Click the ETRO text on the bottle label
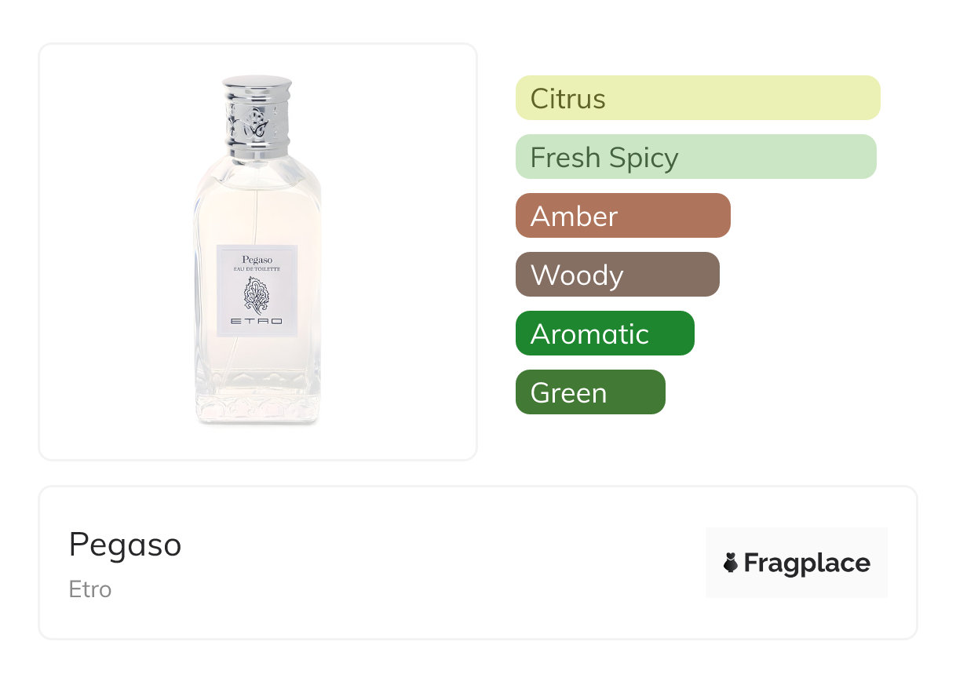 (256, 322)
